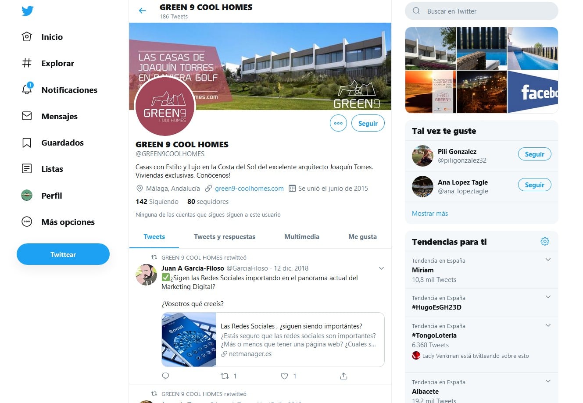The height and width of the screenshot is (403, 583).
Task: Open trends settings gear icon
Action: pos(545,241)
